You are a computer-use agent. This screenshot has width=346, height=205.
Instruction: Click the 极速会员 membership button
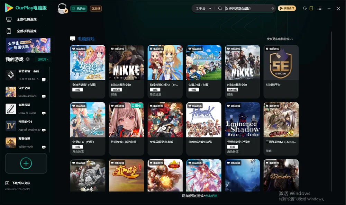[x=286, y=8]
